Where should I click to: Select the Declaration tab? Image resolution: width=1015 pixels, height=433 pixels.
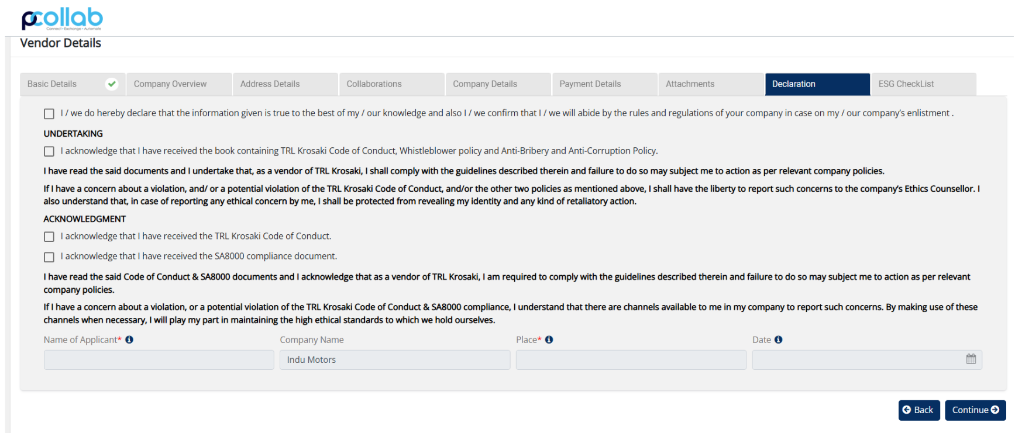[x=818, y=84]
